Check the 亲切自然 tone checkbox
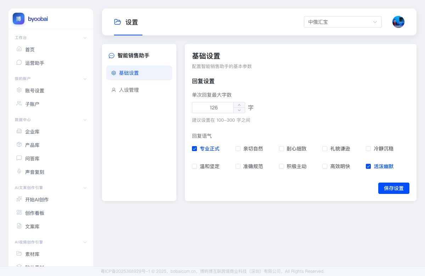The height and width of the screenshot is (276, 425). click(x=238, y=149)
